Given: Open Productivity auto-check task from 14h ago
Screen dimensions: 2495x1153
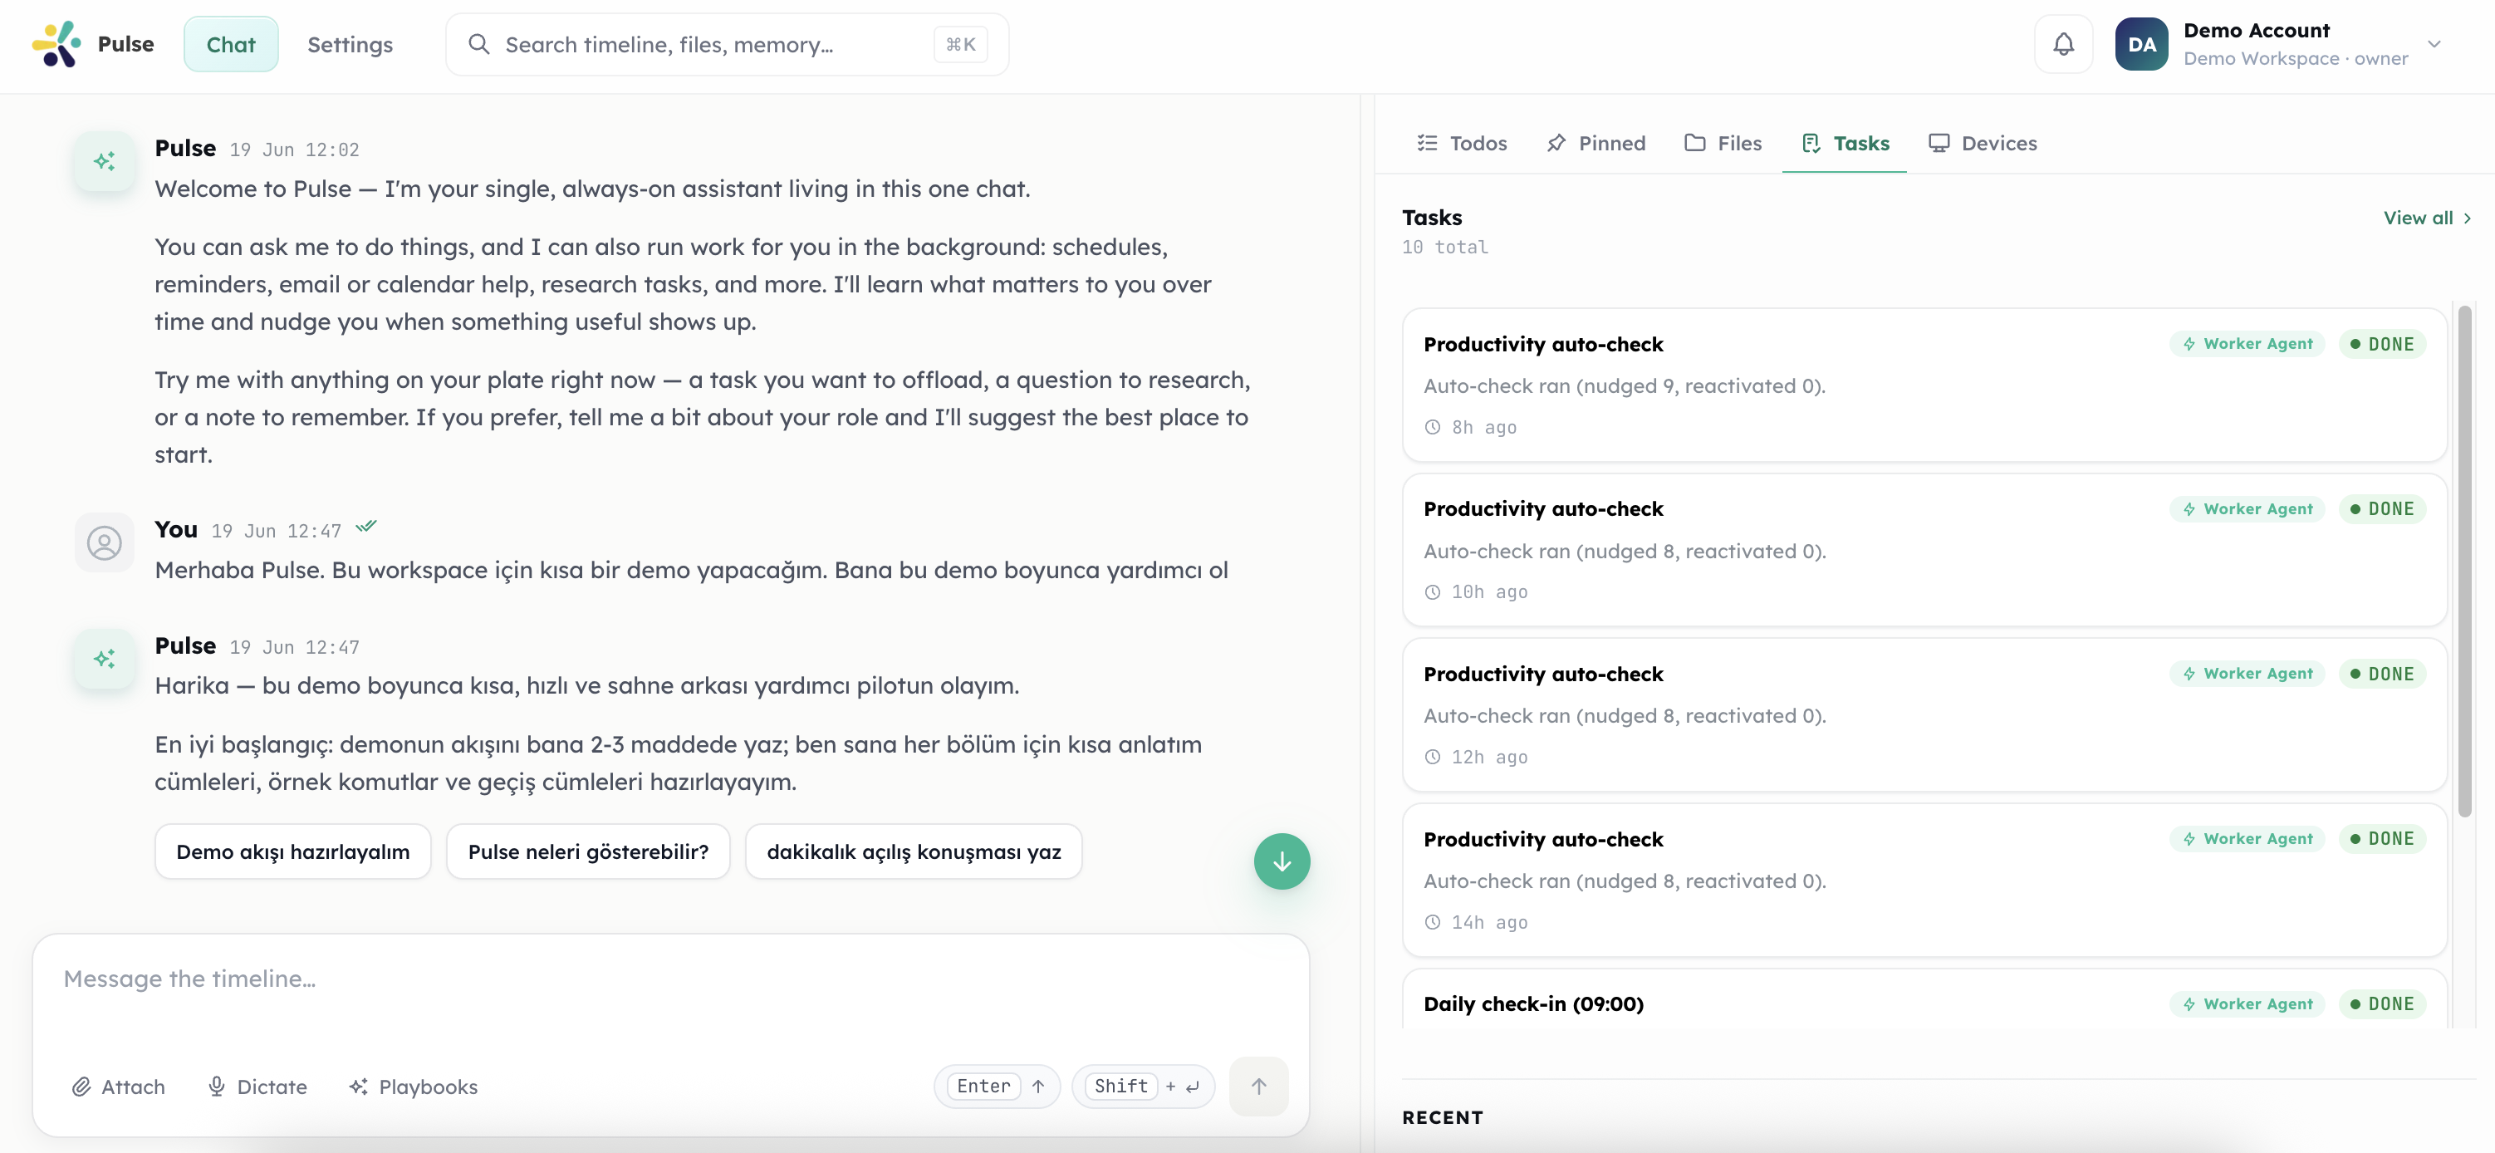Looking at the screenshot, I should click(x=1924, y=880).
